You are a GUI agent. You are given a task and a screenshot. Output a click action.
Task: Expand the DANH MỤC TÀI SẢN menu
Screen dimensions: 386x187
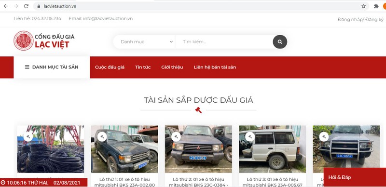(x=52, y=67)
